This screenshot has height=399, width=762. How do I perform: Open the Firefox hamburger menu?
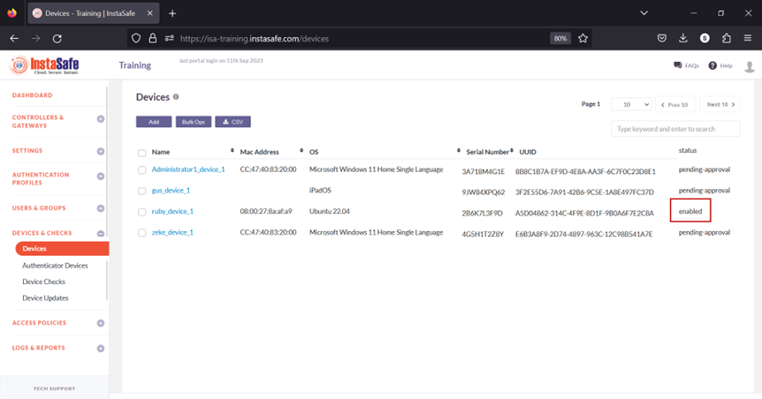(748, 39)
